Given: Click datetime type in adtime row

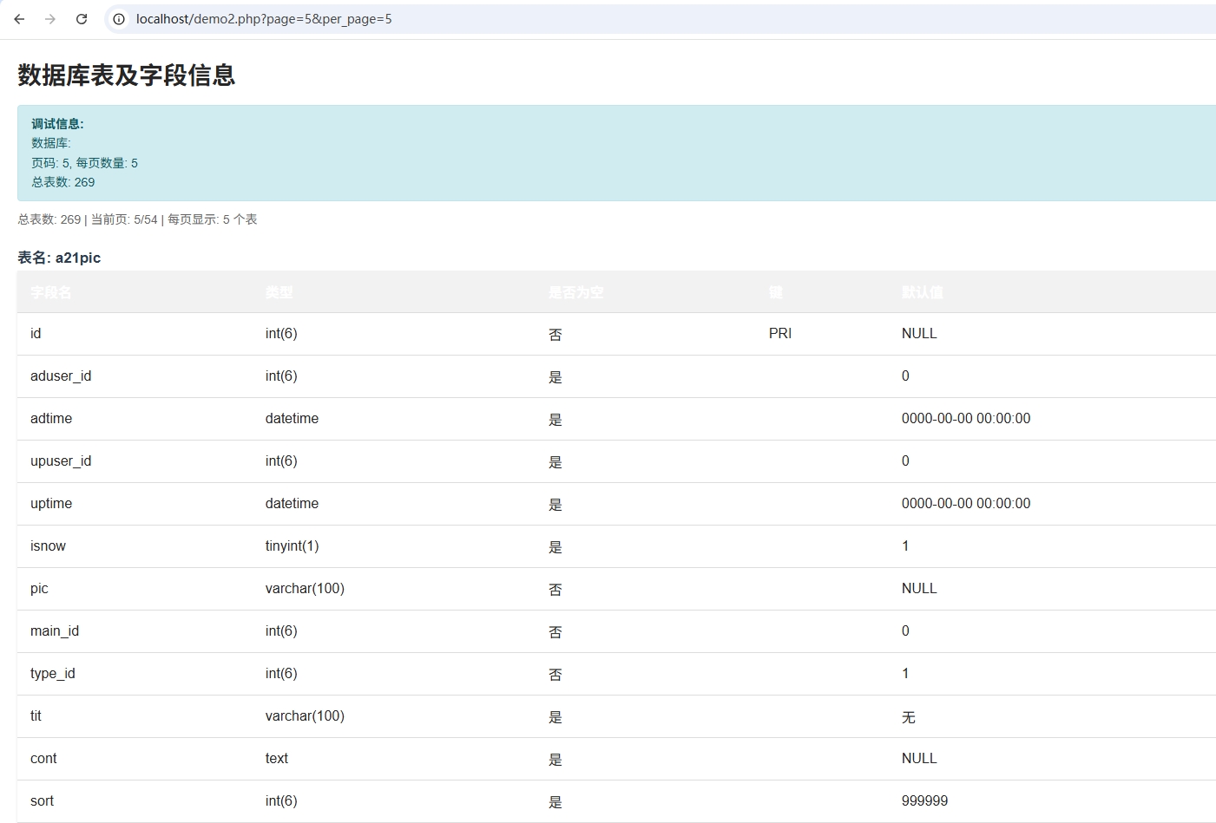Looking at the screenshot, I should click(292, 419).
